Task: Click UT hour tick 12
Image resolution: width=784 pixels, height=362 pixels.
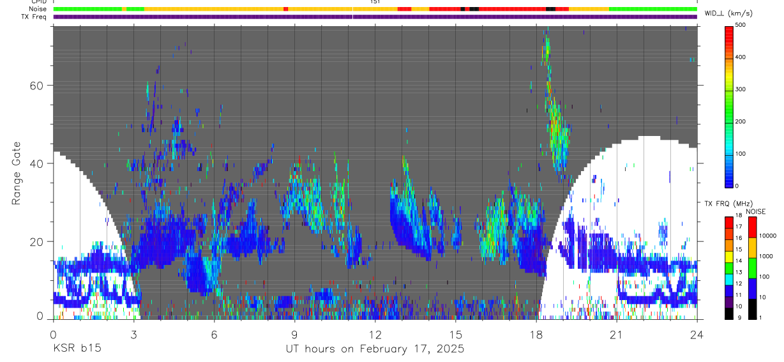Action: click(x=375, y=334)
